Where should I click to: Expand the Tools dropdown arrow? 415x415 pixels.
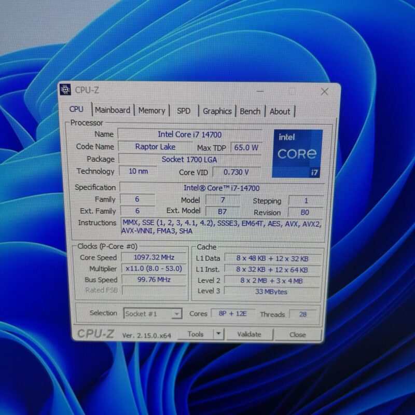pos(218,334)
